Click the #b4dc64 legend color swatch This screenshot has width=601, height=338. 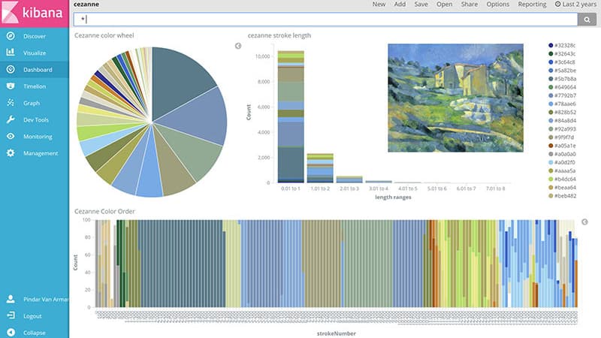coord(551,179)
